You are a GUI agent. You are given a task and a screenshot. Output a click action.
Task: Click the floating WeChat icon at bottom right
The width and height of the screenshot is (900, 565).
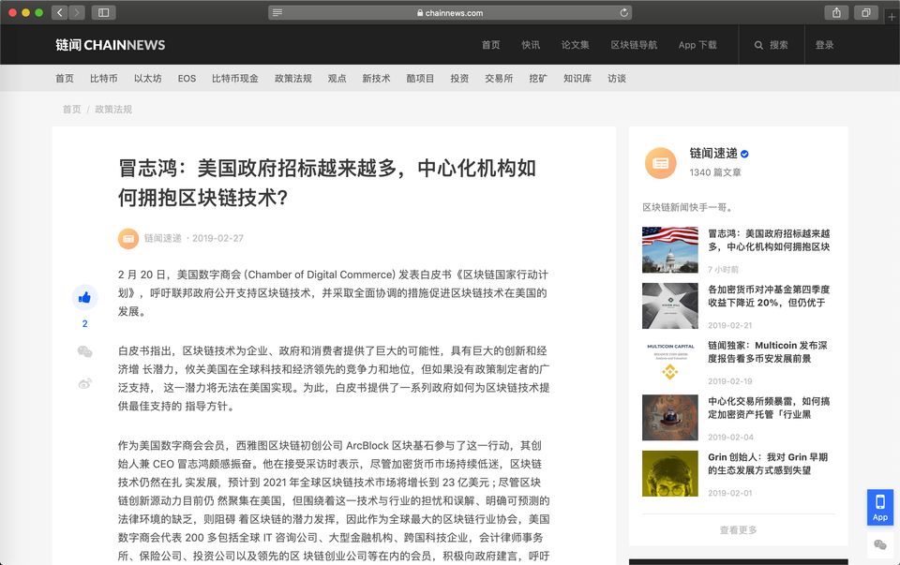[x=879, y=544]
